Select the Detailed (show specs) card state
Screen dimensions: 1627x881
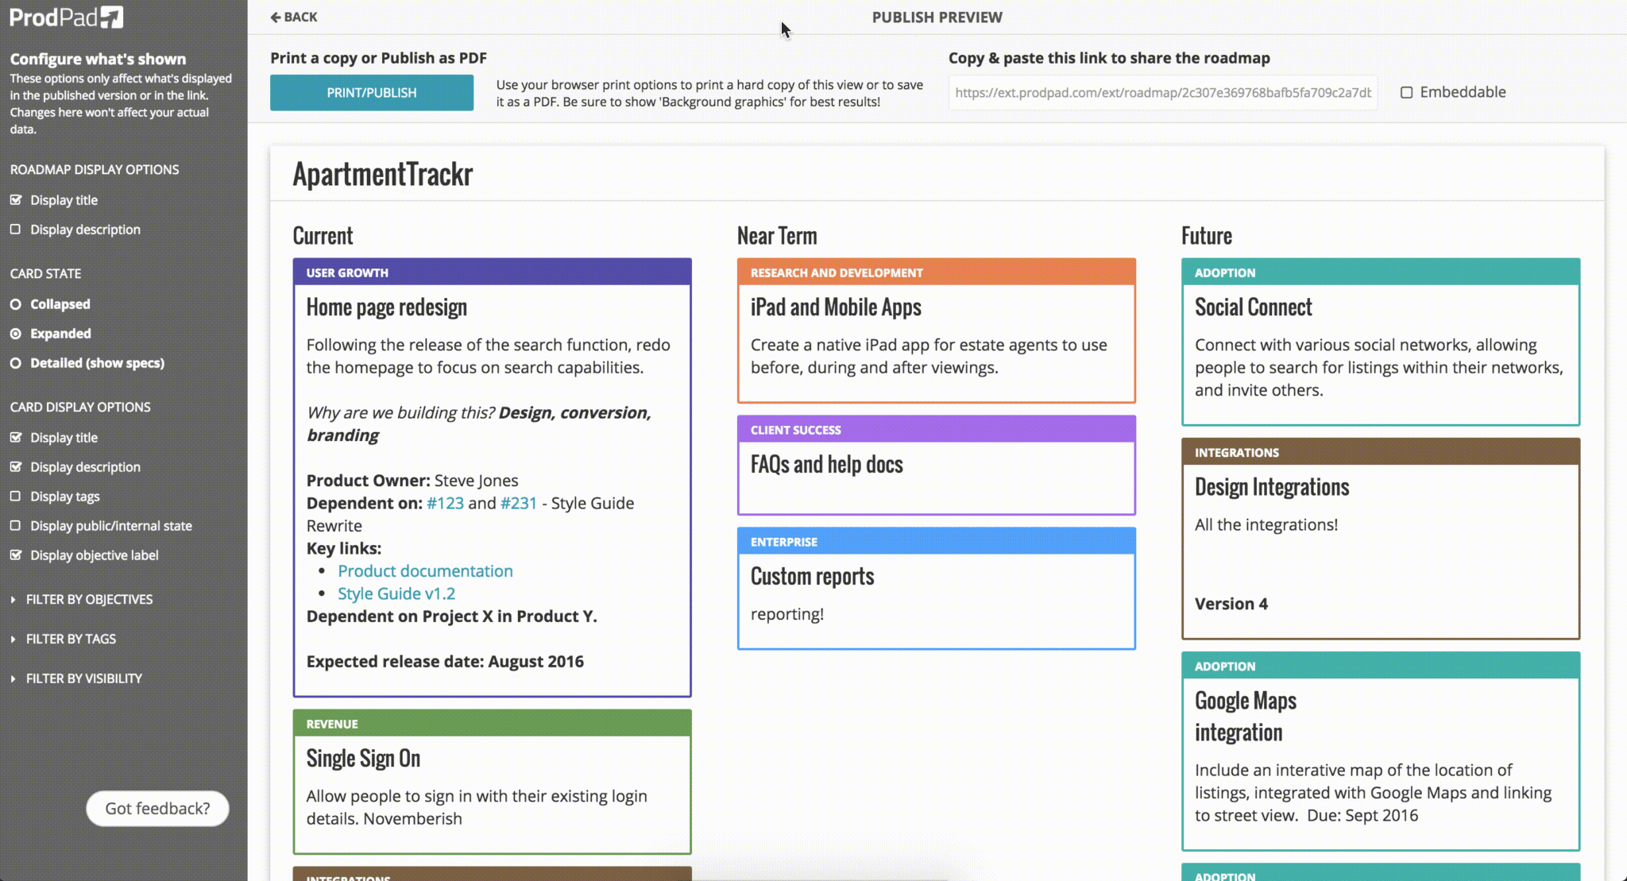point(17,363)
